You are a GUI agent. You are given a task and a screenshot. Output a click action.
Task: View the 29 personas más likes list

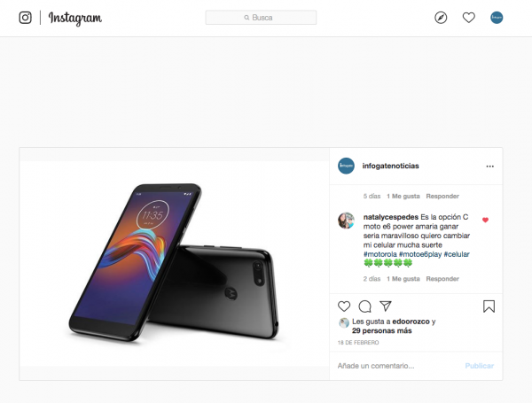[381, 330]
